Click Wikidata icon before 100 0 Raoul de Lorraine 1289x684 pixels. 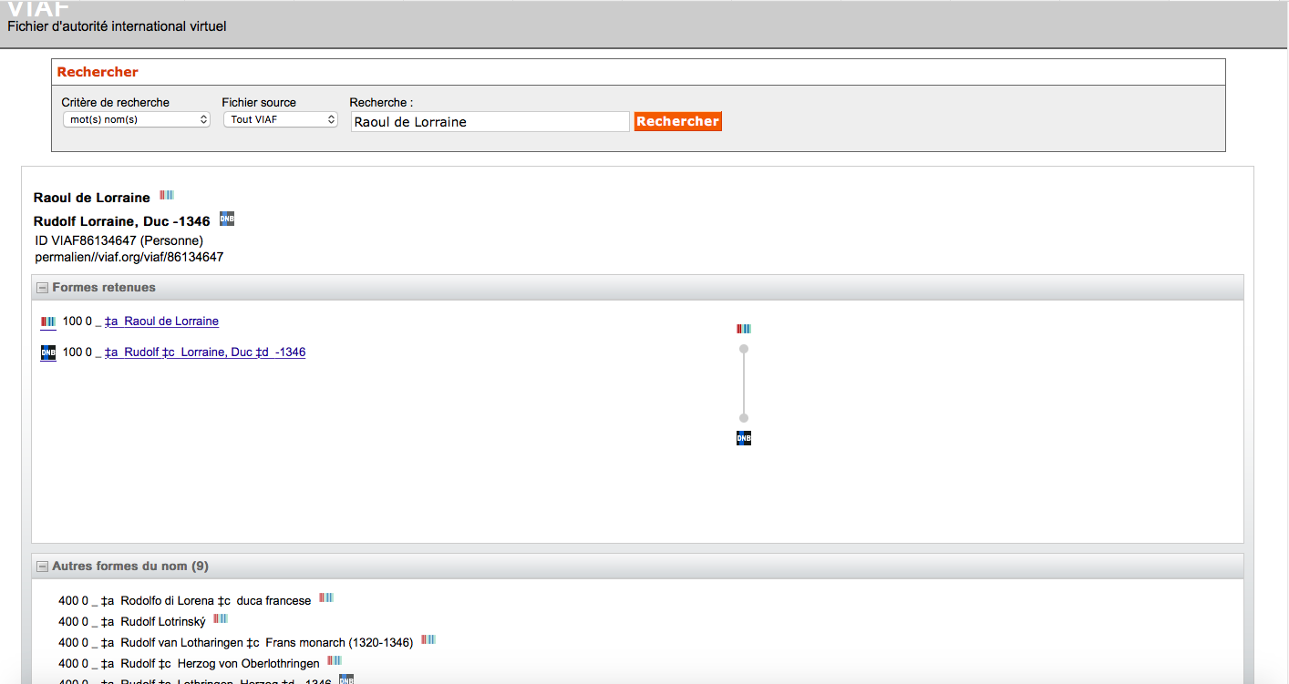48,322
